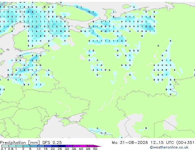
Task: Click the 'Mo 31-08-2026' forecast date
Action: [130, 143]
